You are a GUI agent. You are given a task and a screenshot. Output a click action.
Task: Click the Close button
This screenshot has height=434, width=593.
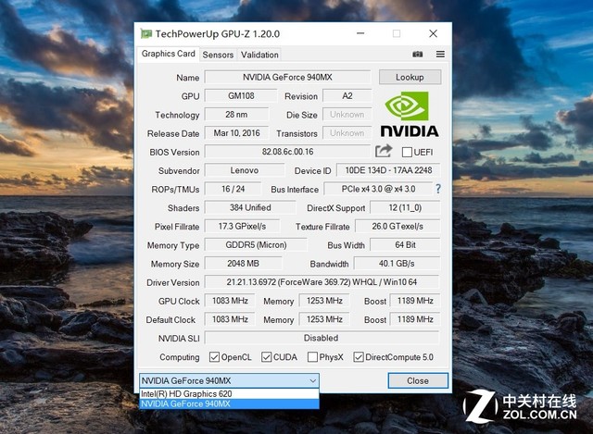click(418, 380)
